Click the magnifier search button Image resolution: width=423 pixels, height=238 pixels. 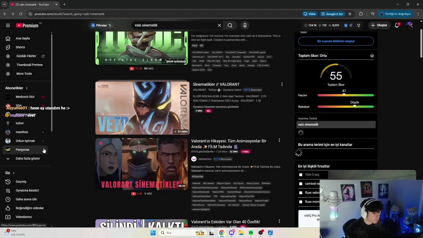(x=230, y=25)
